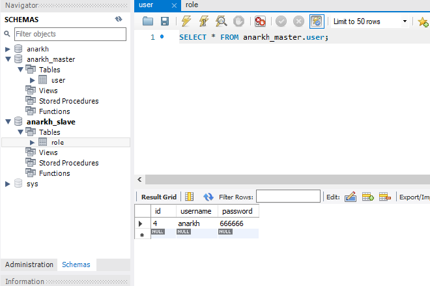Screen dimensions: 430x286
Task: Toggle stop-on-error execution button
Action: [x=260, y=21]
